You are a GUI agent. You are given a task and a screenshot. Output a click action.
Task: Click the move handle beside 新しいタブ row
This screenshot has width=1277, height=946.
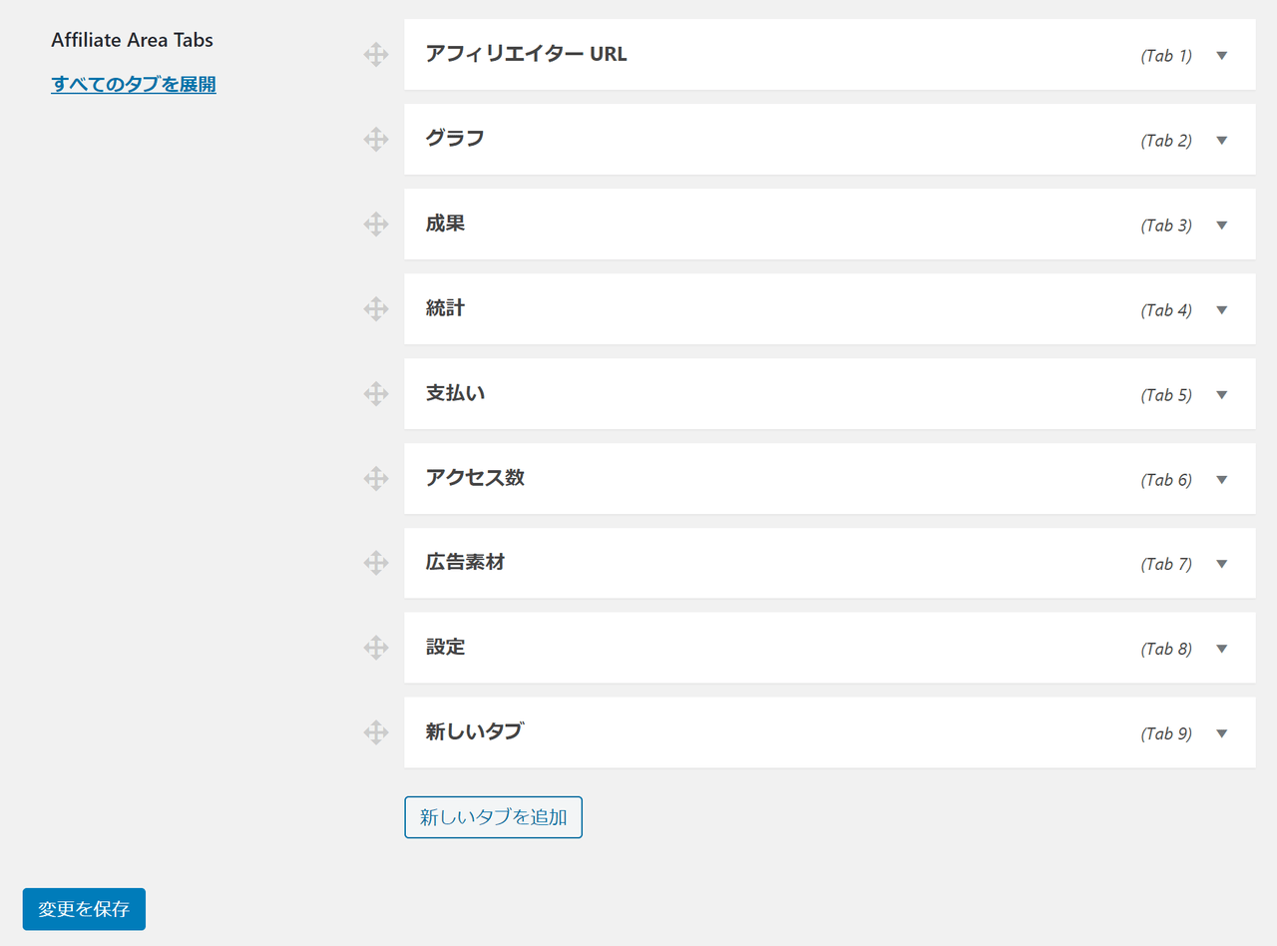(375, 732)
